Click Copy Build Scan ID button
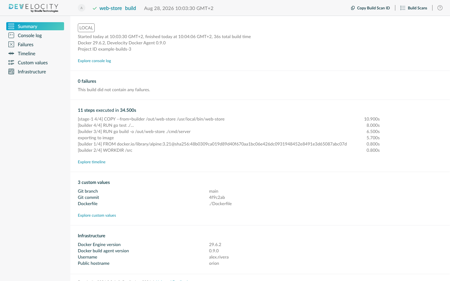This screenshot has height=281, width=450. [370, 8]
